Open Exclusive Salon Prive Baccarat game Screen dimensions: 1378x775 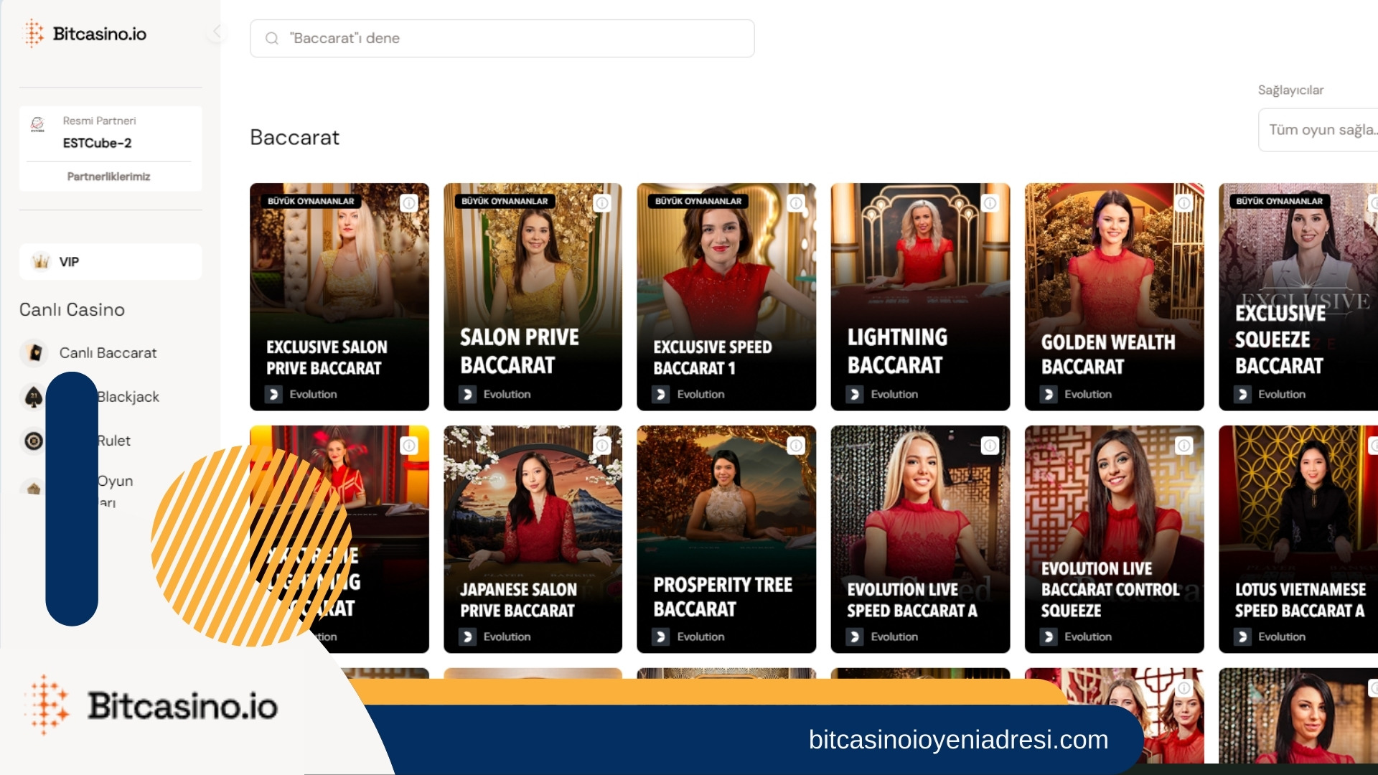click(339, 296)
